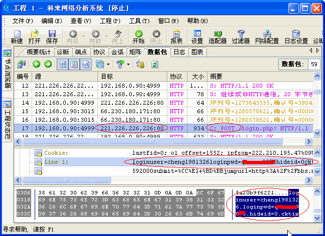The height and width of the screenshot is (236, 325).
Task: Open the 适配器 (Adapter) settings icon
Action: [x=218, y=37]
